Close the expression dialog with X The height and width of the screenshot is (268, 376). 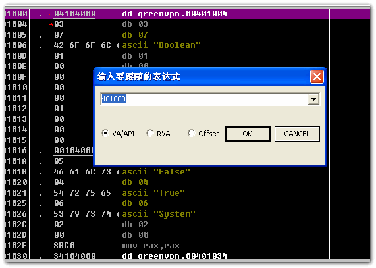pos(317,77)
